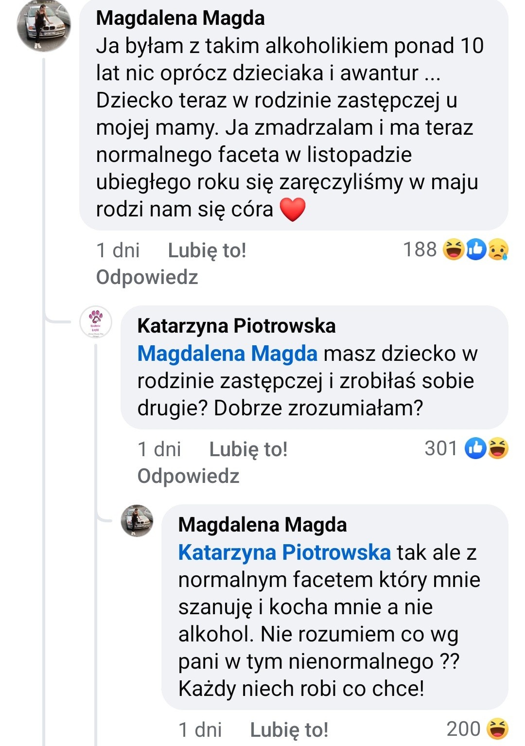Reply to Katarzyna's comment with "Odpowiedz"
Image resolution: width=525 pixels, height=746 pixels.
pyautogui.click(x=189, y=476)
